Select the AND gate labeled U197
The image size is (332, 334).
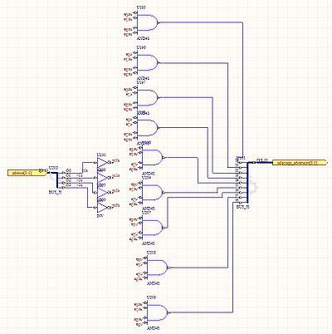[148, 97]
